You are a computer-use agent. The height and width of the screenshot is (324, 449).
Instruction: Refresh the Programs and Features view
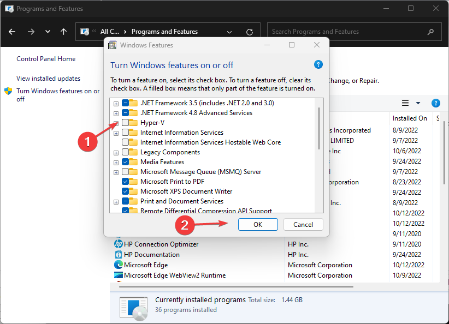coord(250,32)
